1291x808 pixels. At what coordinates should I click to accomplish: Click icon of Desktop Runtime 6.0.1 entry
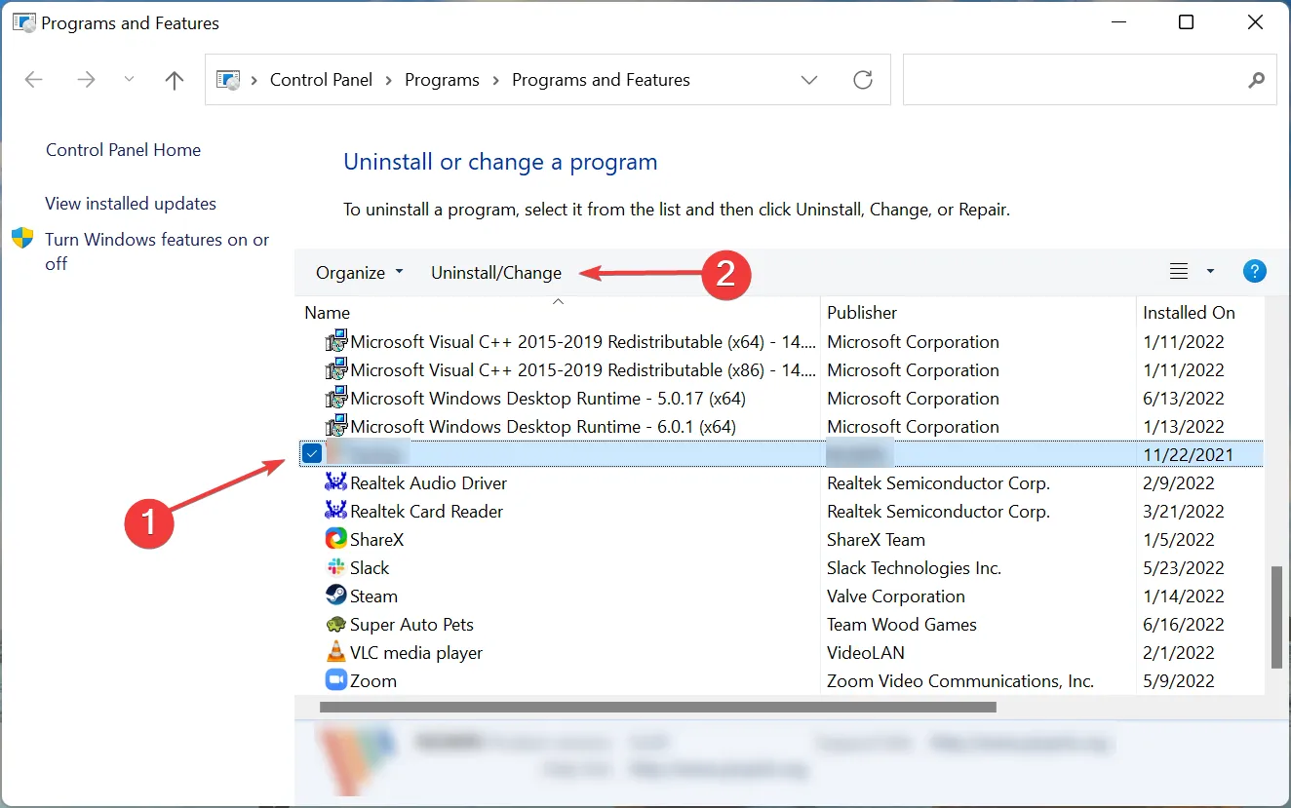coord(335,426)
